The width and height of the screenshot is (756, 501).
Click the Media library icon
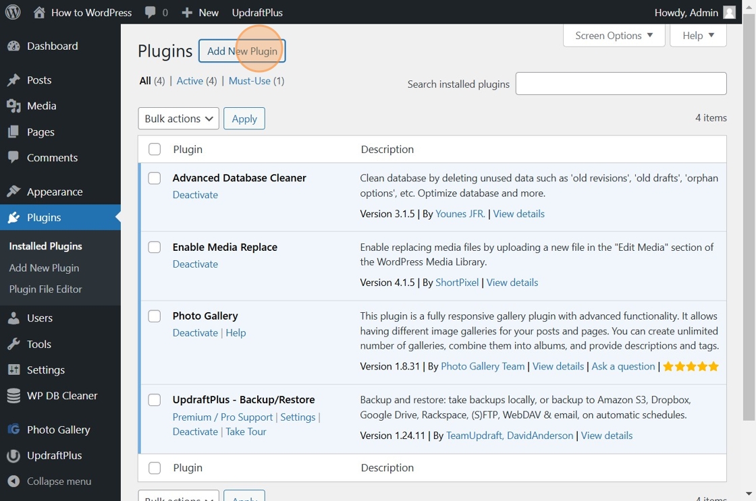coord(13,106)
